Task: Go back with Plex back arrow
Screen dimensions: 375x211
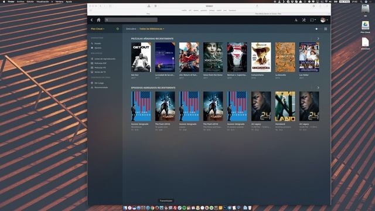Action: tap(91, 20)
